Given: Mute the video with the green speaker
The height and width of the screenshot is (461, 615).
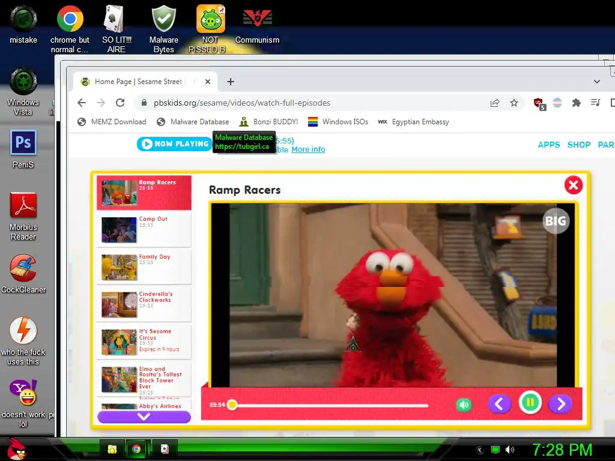Looking at the screenshot, I should [x=464, y=405].
